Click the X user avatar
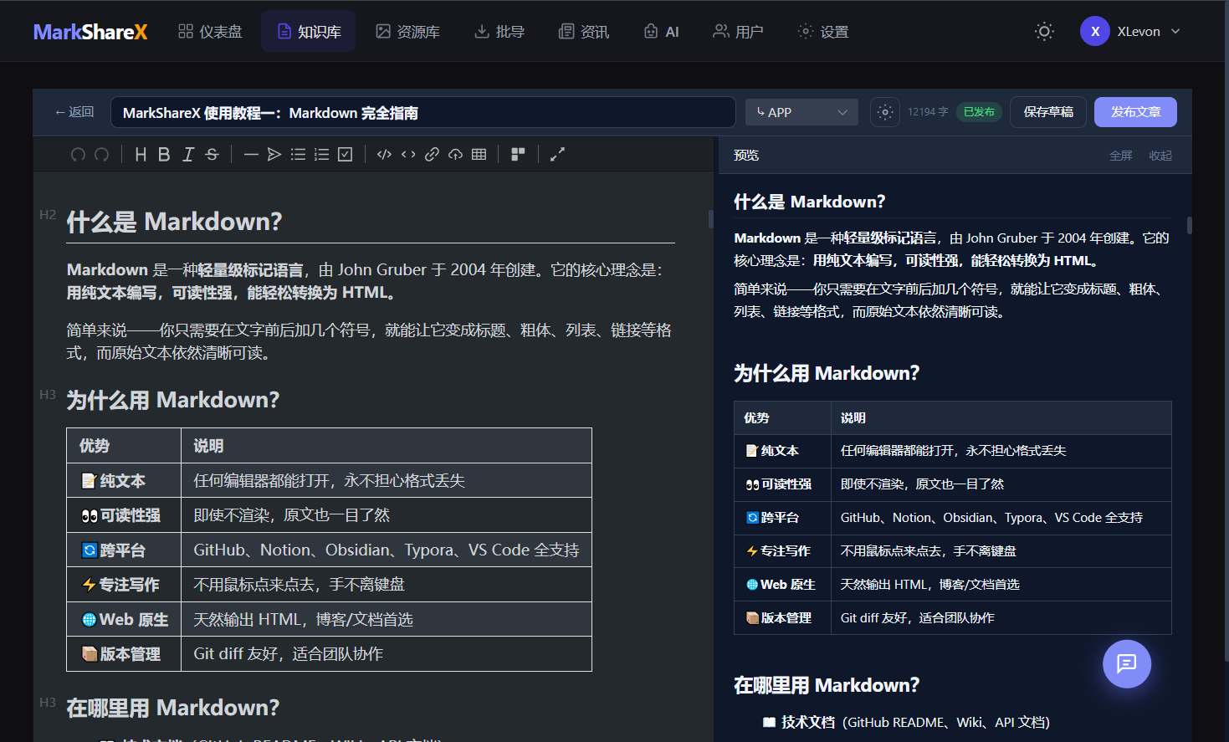1229x742 pixels. pos(1095,32)
